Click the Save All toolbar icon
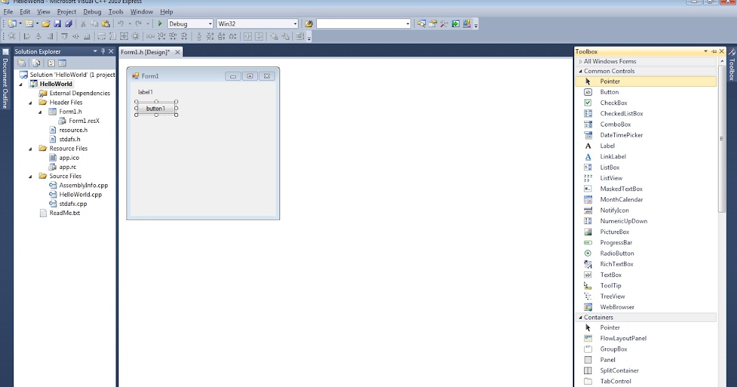The image size is (737, 387). pyautogui.click(x=68, y=23)
